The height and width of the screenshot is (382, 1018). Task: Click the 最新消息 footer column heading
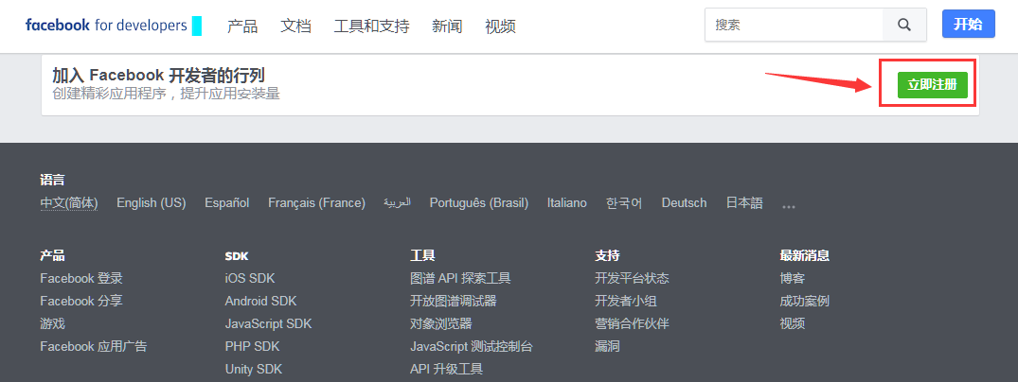(x=804, y=255)
